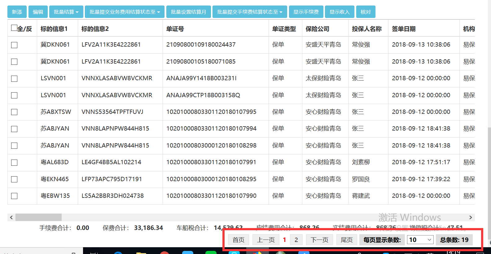Open the 批量结算 dropdown menu
The image size is (491, 254).
(66, 12)
